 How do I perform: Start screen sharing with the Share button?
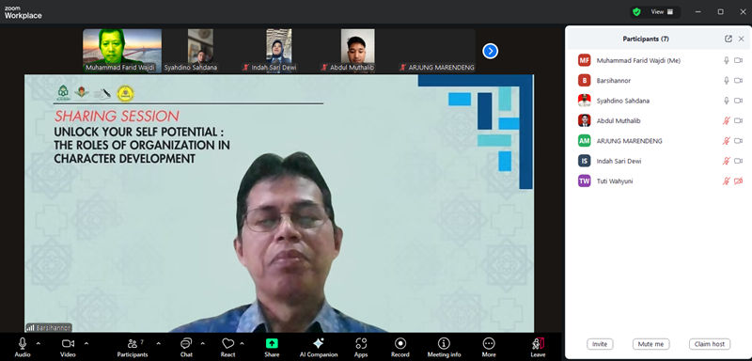(x=272, y=347)
